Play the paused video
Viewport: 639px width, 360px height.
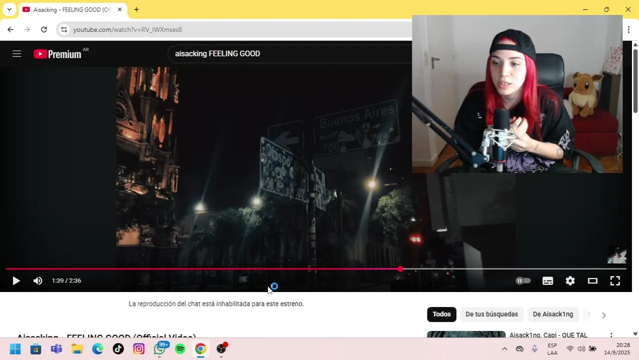(16, 281)
